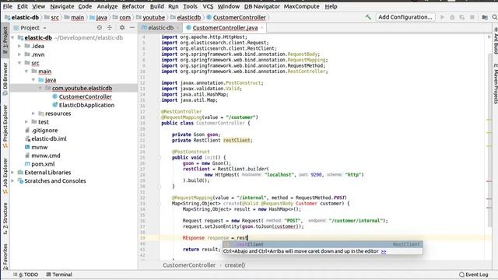Collapse the main folder
Viewport: 498px width, 280px height.
click(26, 72)
